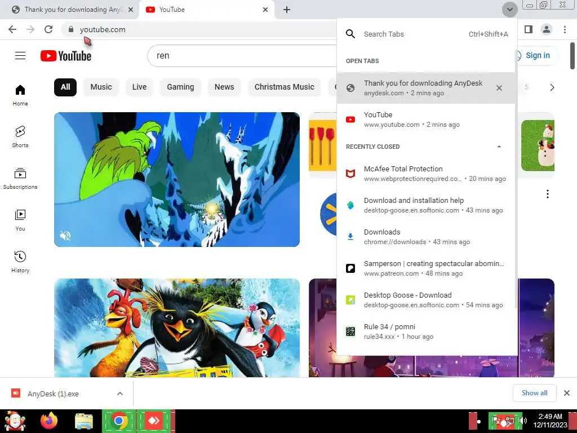Open the Chrome profile avatar

tap(547, 29)
